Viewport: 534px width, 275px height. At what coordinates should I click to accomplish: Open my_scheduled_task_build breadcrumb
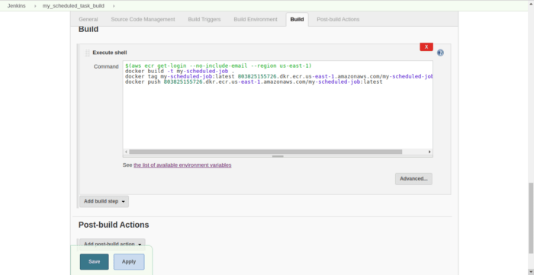pos(73,6)
